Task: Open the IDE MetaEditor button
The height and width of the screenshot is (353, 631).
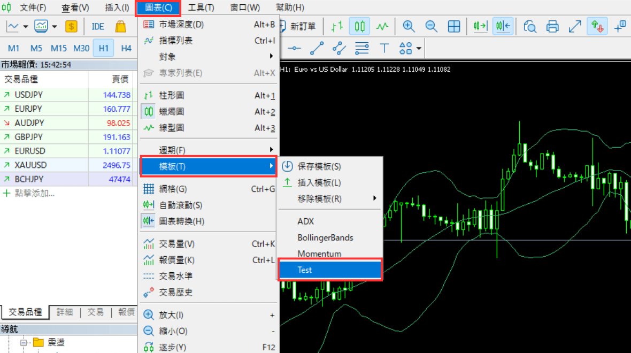Action: [98, 26]
